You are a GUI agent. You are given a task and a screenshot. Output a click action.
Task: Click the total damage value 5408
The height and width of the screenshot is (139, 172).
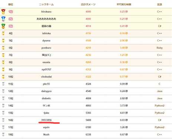tap(88, 120)
